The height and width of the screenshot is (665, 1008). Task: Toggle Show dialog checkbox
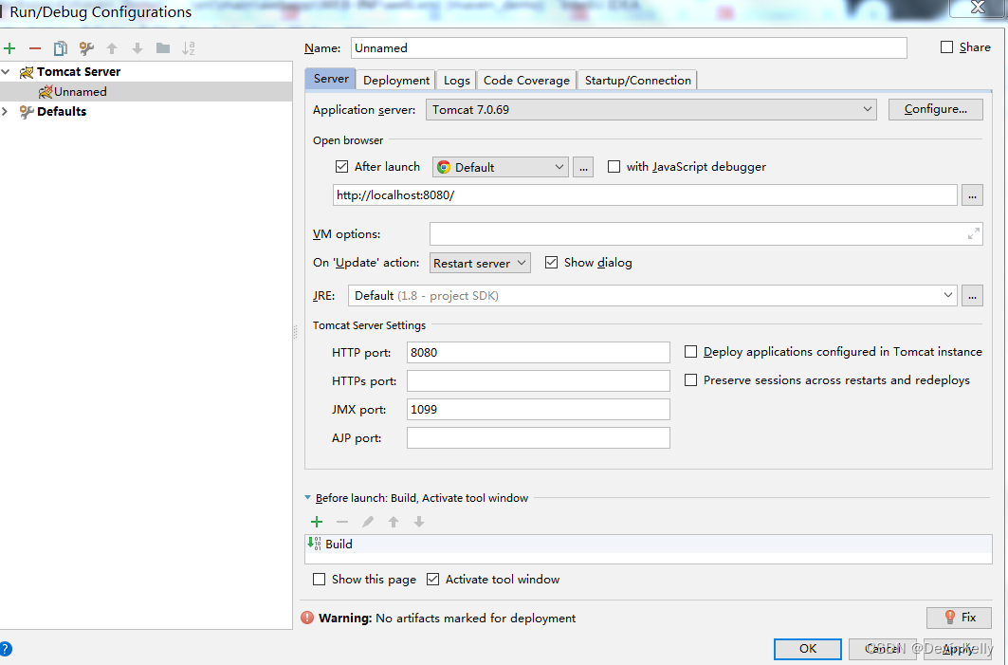pyautogui.click(x=551, y=263)
